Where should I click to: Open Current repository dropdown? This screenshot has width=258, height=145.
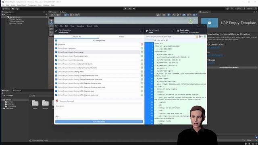99,31
